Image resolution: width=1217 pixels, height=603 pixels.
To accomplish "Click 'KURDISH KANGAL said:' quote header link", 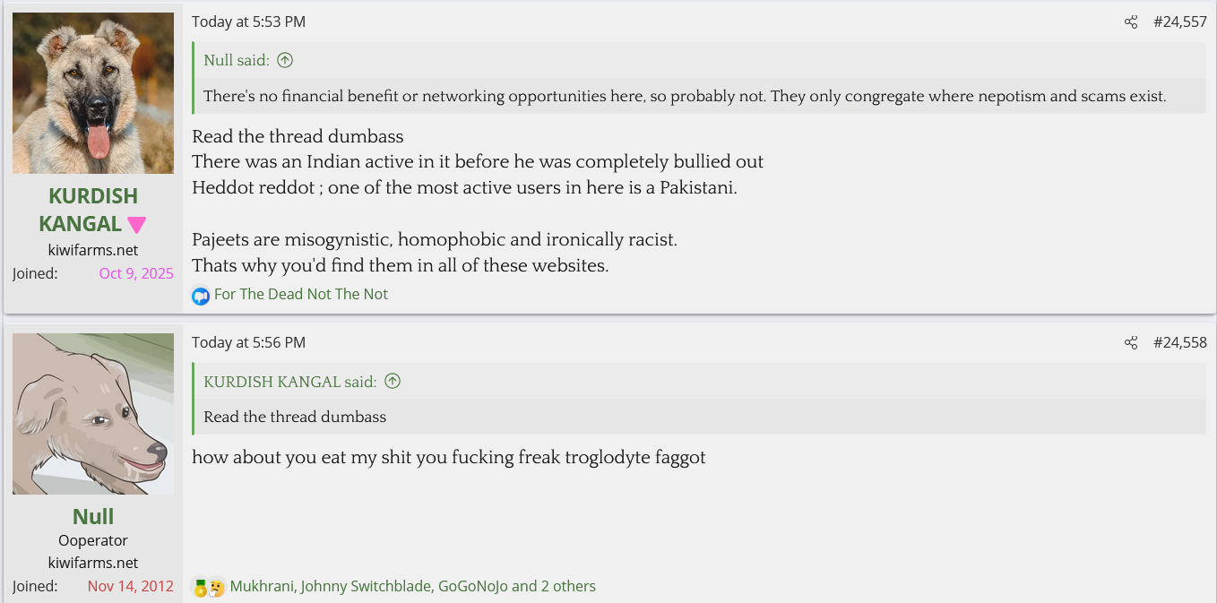I will pos(290,382).
